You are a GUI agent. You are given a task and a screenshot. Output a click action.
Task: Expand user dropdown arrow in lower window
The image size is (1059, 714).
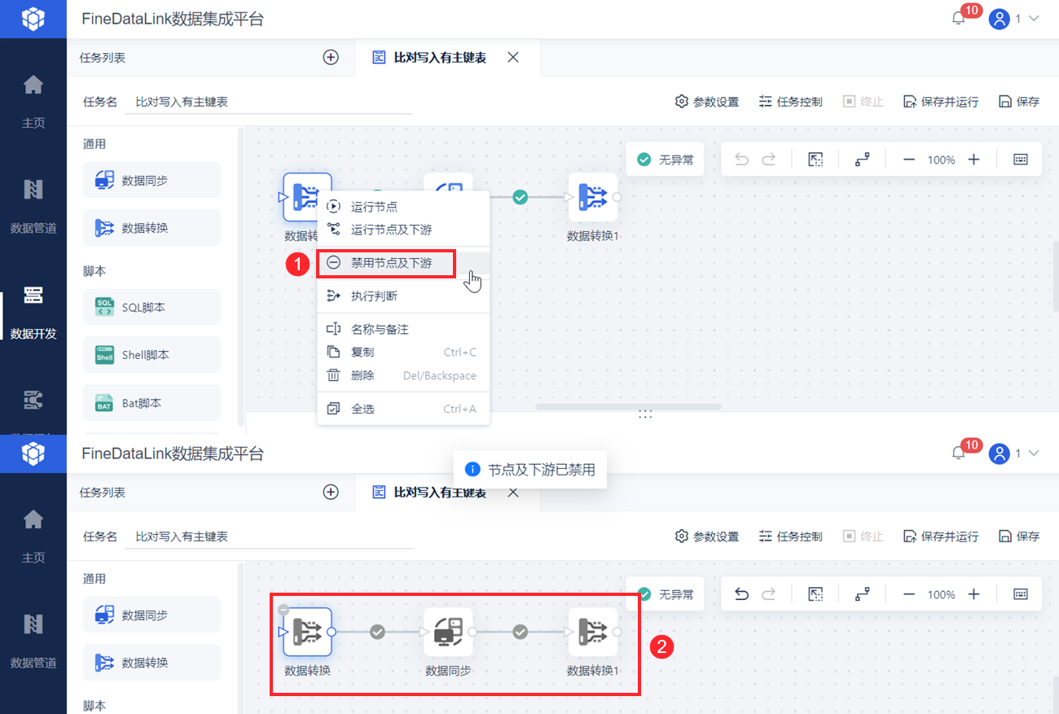coord(1035,453)
